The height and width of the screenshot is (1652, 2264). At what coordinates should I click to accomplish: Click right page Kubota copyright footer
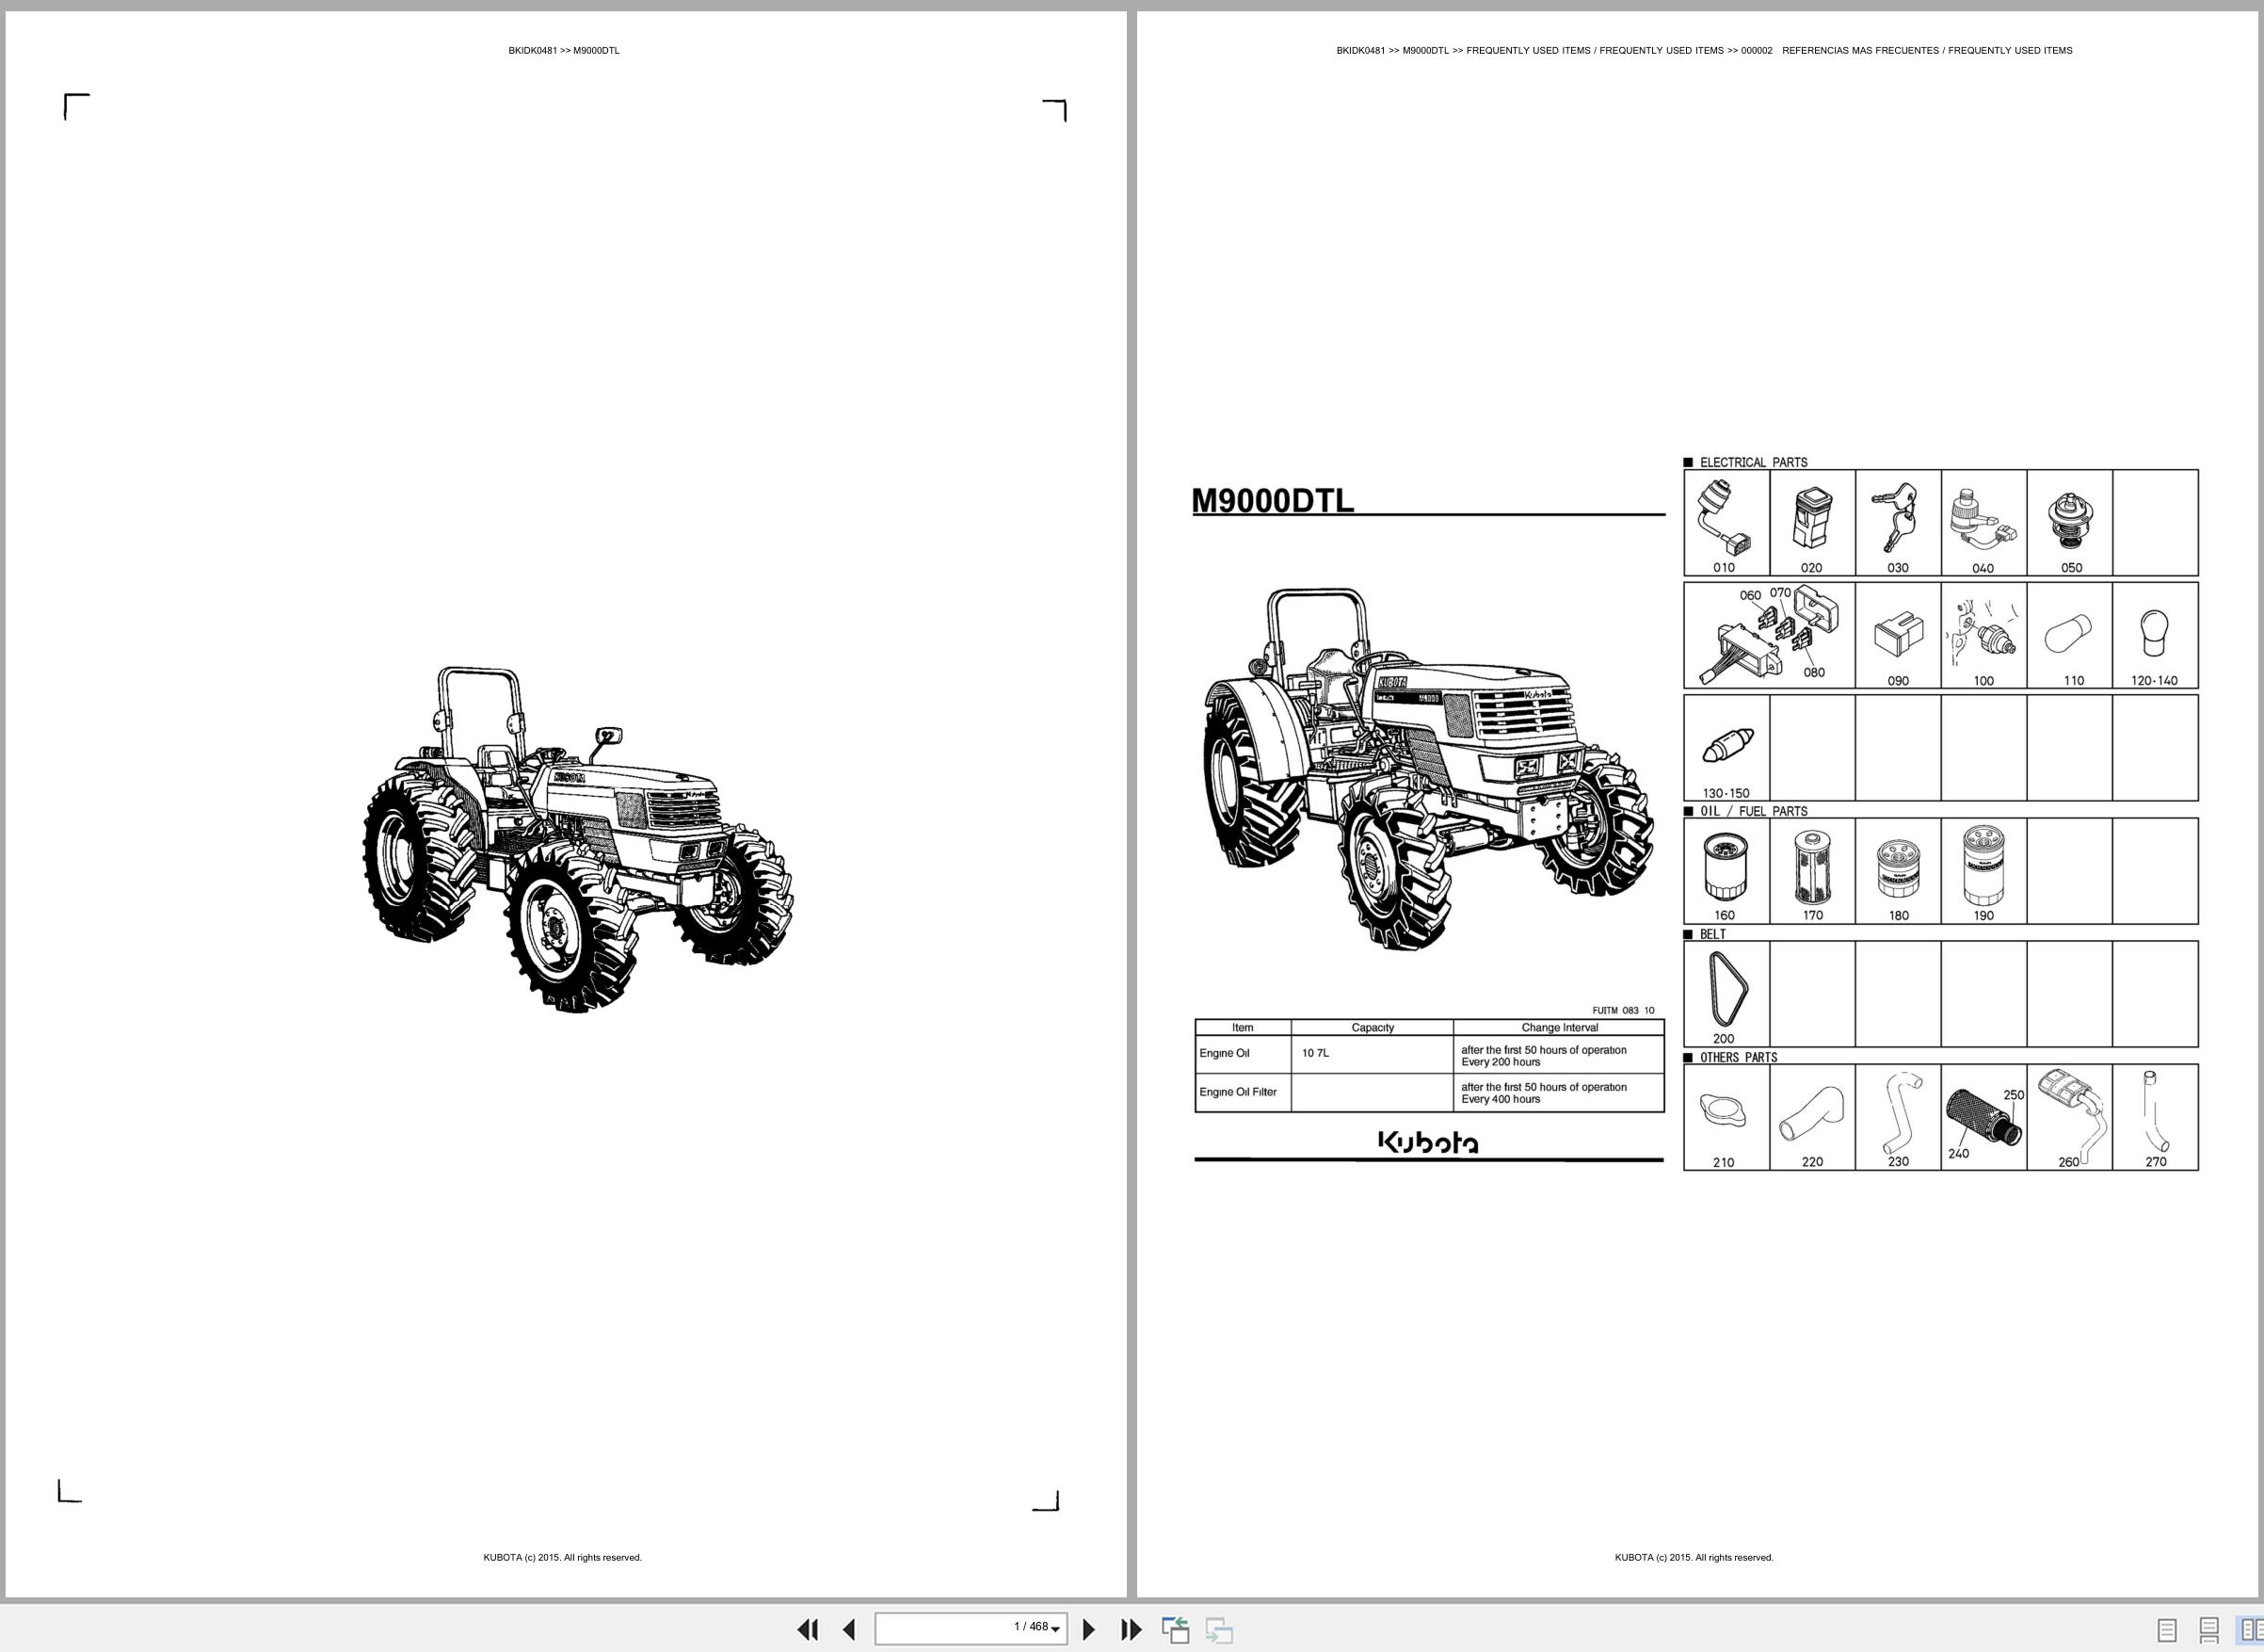(1694, 1557)
